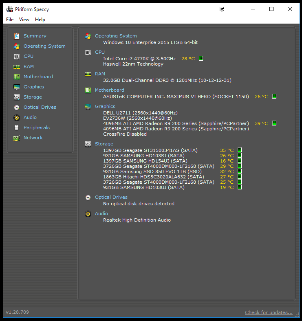Click the CPU chip icon in main panel
This screenshot has height=321, width=302.
[88, 53]
